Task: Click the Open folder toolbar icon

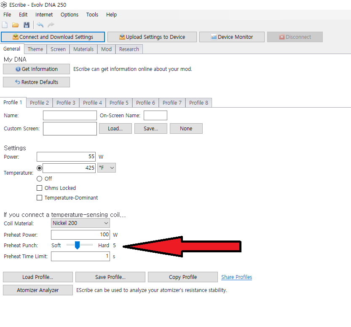Action: (x=16, y=25)
